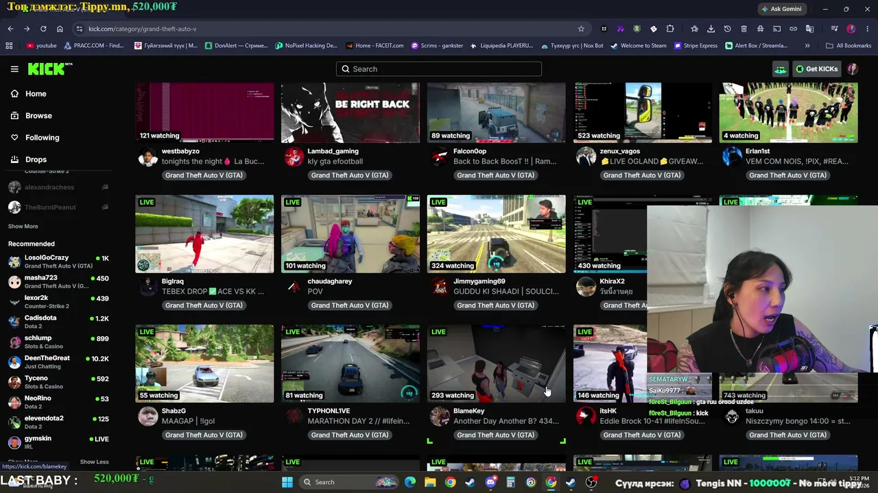Image resolution: width=878 pixels, height=493 pixels.
Task: Open Jimmygaming69 stream thumbnail
Action: 497,234
